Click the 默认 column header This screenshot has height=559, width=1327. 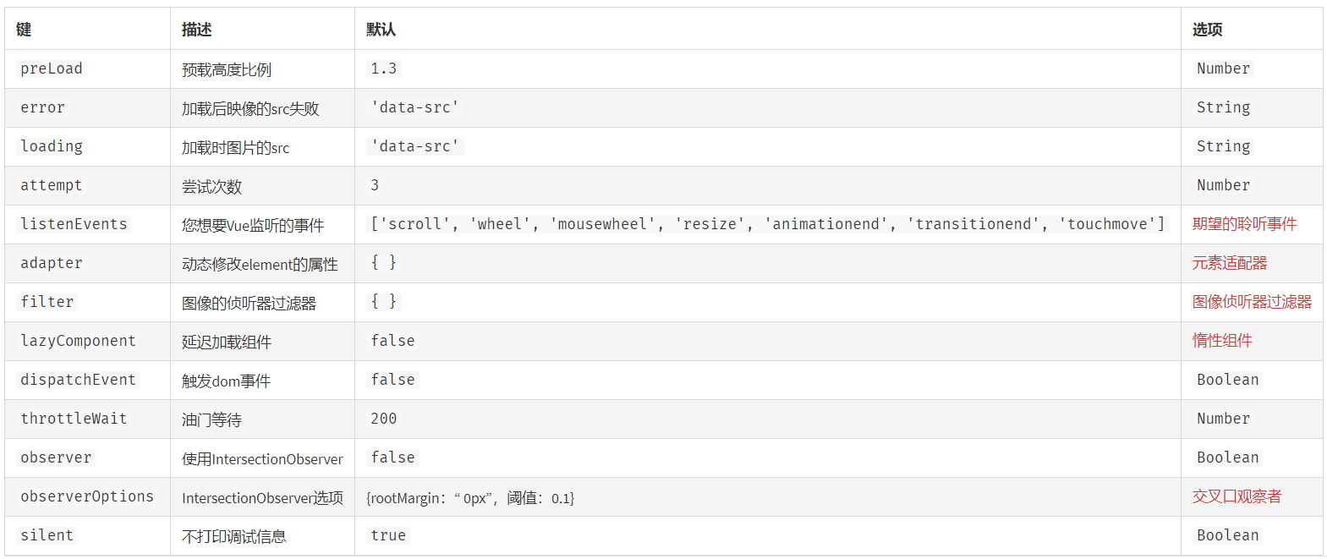[381, 30]
